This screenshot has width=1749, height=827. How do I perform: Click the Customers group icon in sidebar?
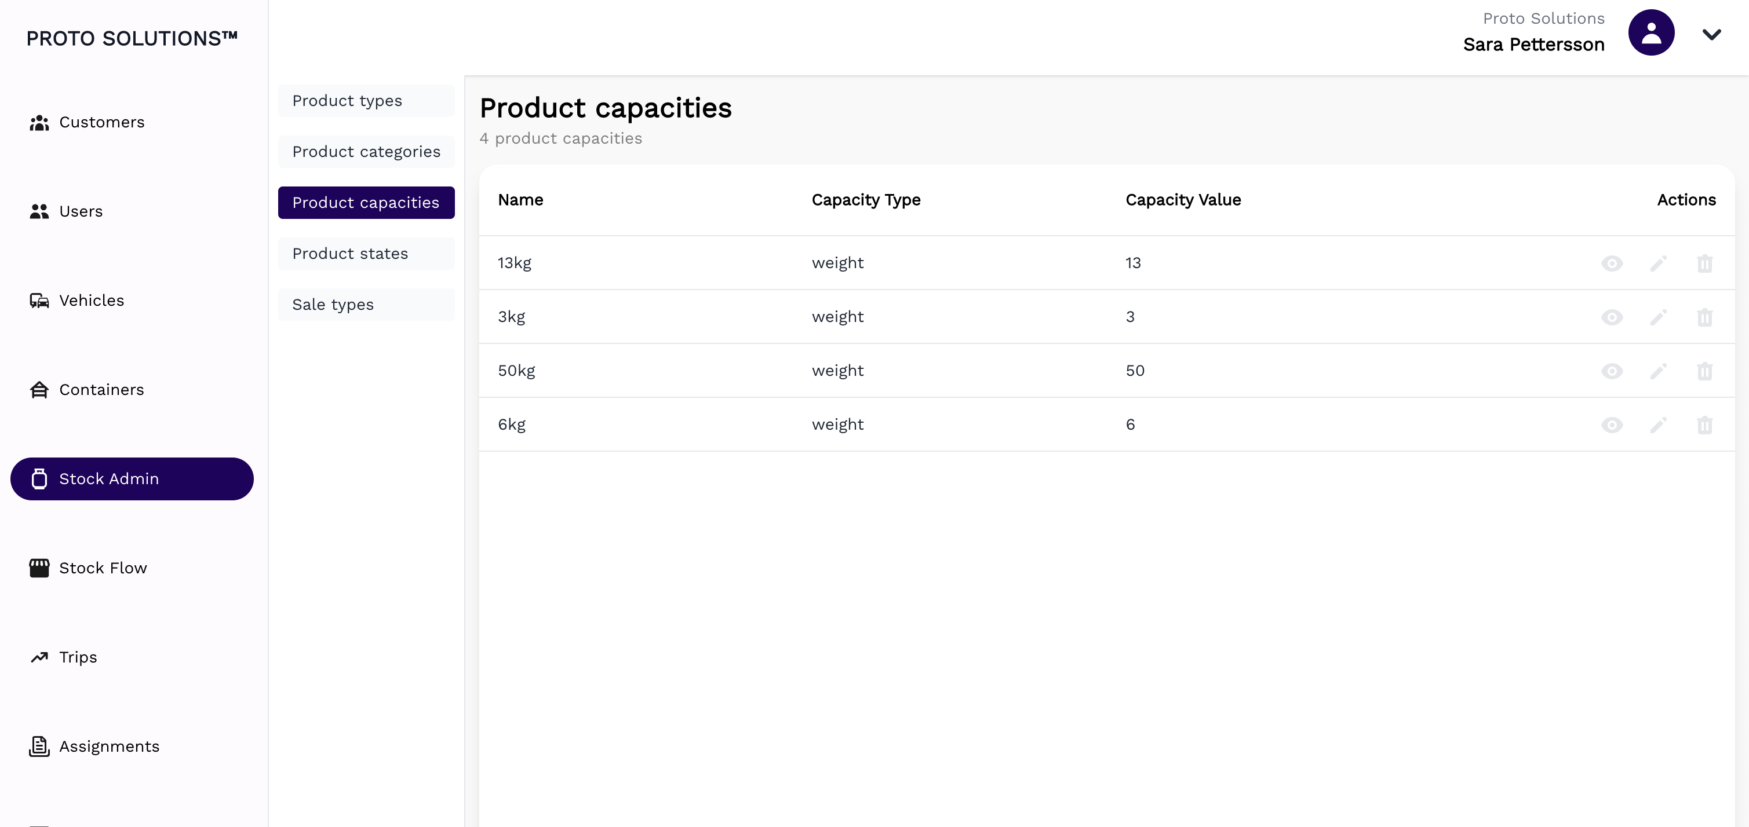pos(39,123)
